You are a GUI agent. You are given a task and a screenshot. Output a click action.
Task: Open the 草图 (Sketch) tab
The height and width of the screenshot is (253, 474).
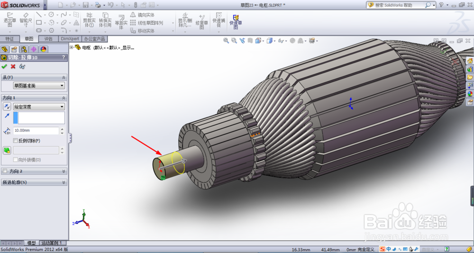click(x=29, y=39)
